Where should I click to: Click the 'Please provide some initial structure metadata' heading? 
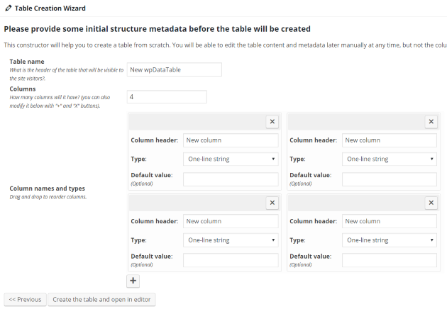(x=158, y=29)
